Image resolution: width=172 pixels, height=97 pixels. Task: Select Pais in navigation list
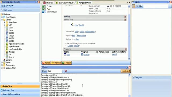click(48, 9)
